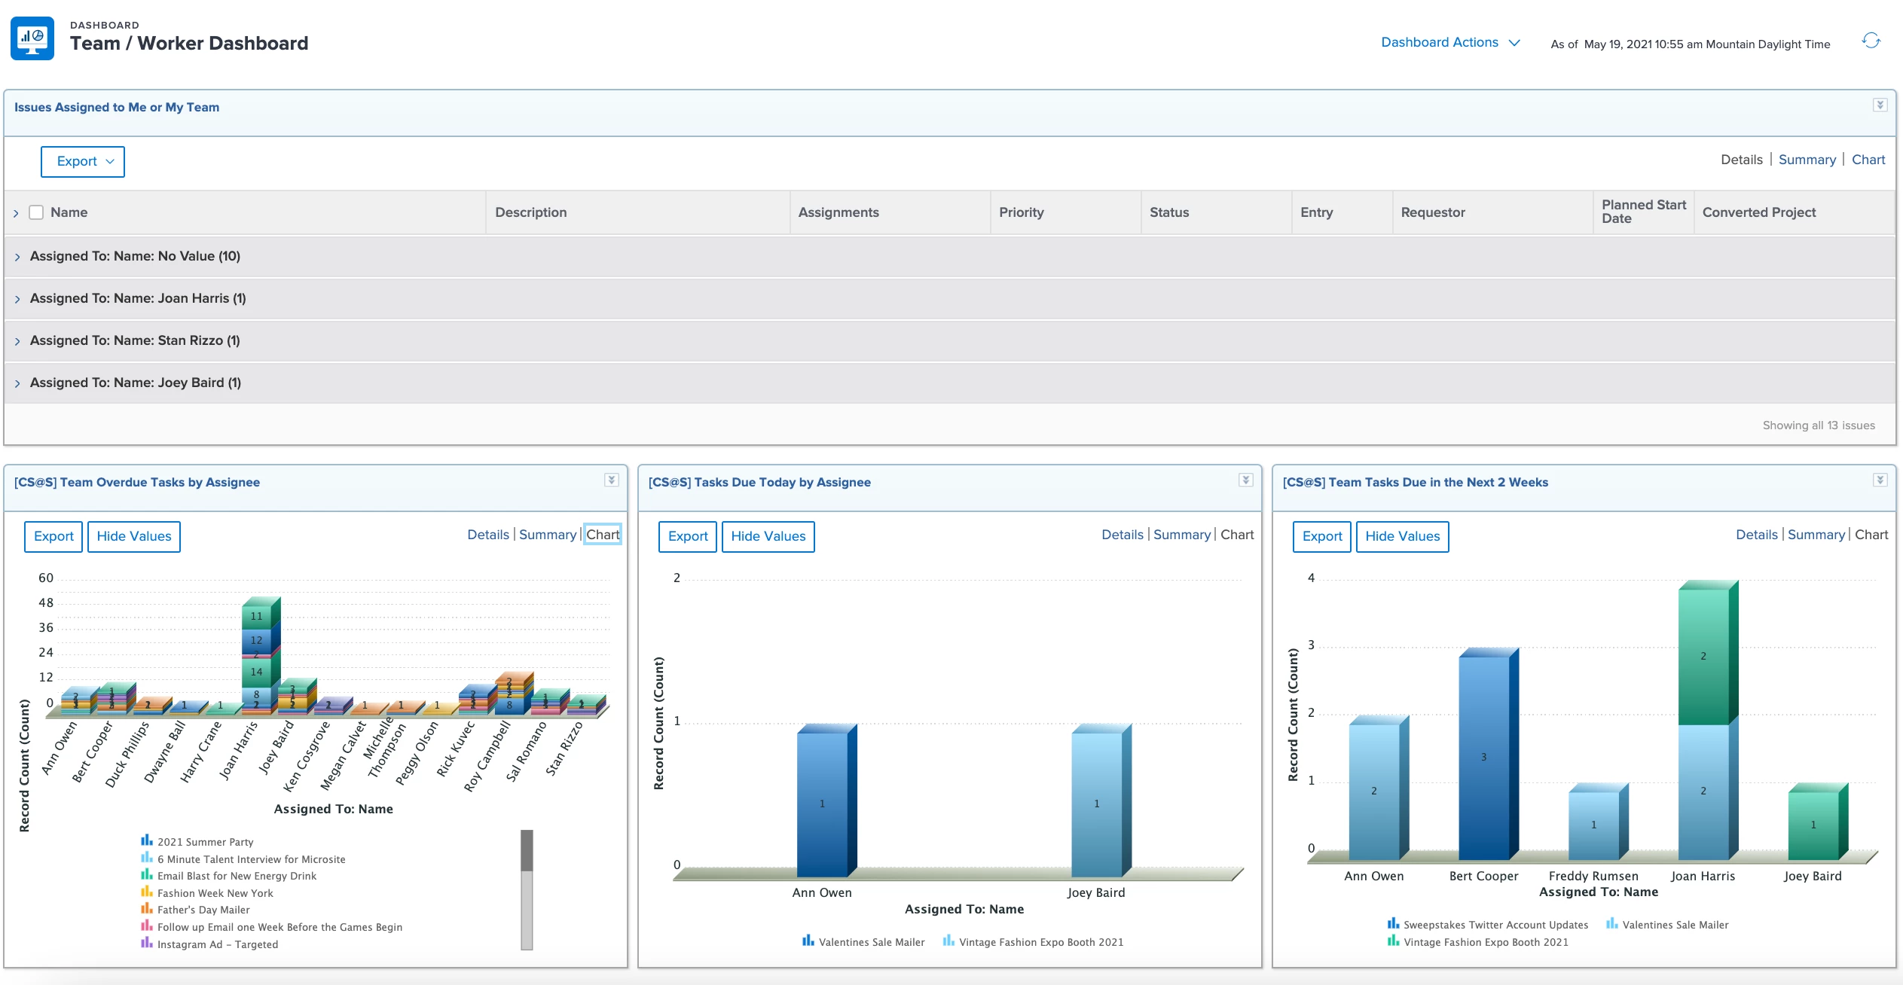Click collapse icon on Team Overdue Tasks panel
The width and height of the screenshot is (1903, 985).
click(x=612, y=480)
